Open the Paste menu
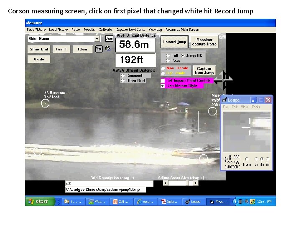 [x=76, y=30]
